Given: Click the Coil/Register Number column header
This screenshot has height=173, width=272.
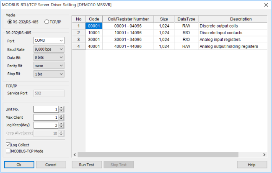Looking at the screenshot, I should click(128, 19).
